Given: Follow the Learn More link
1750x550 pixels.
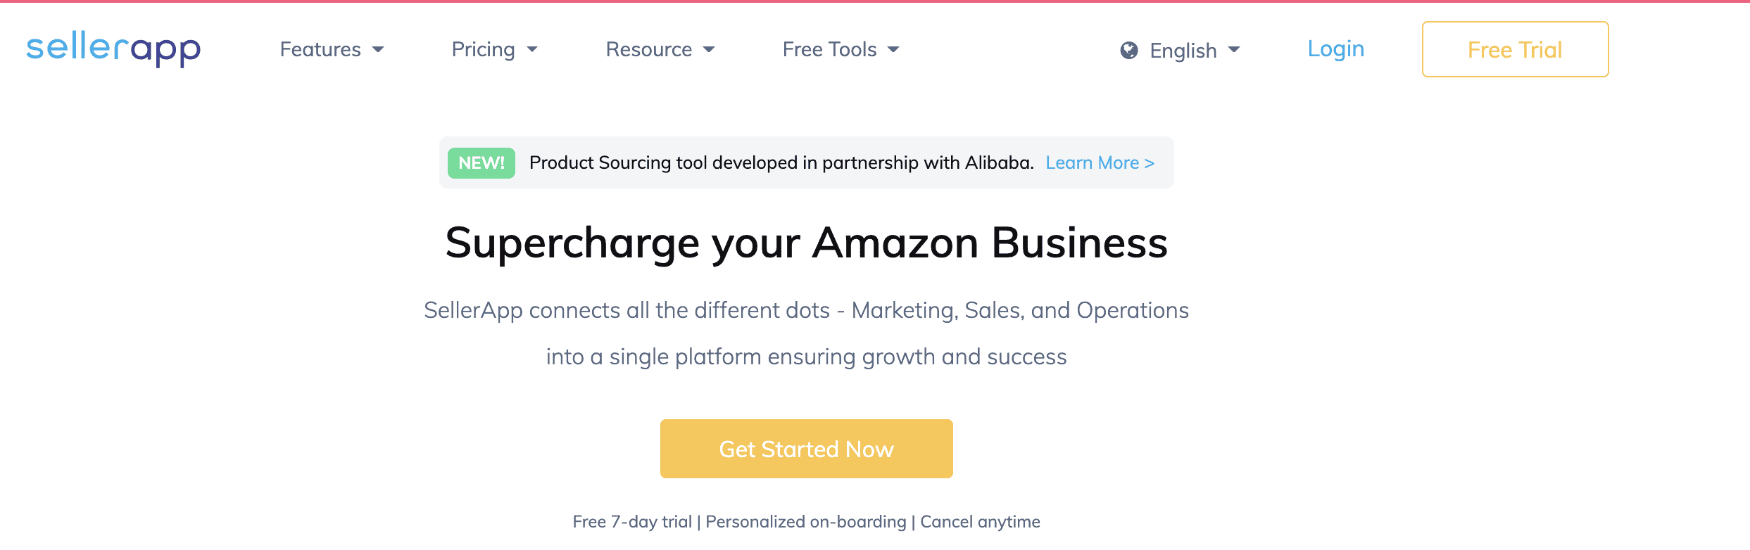Looking at the screenshot, I should (x=1100, y=163).
